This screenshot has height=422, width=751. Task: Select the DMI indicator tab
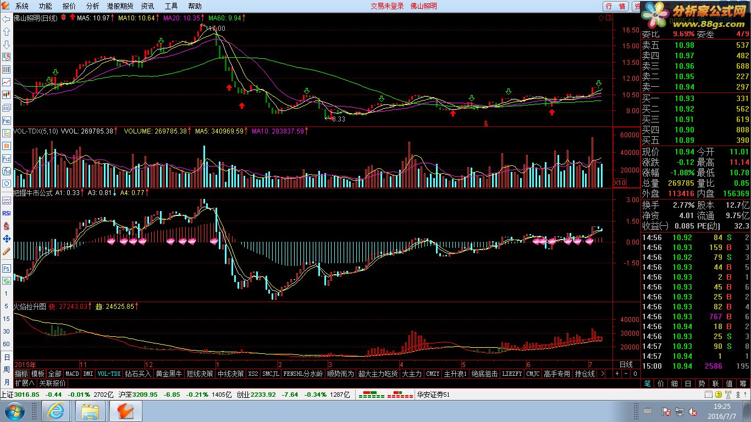pos(88,374)
